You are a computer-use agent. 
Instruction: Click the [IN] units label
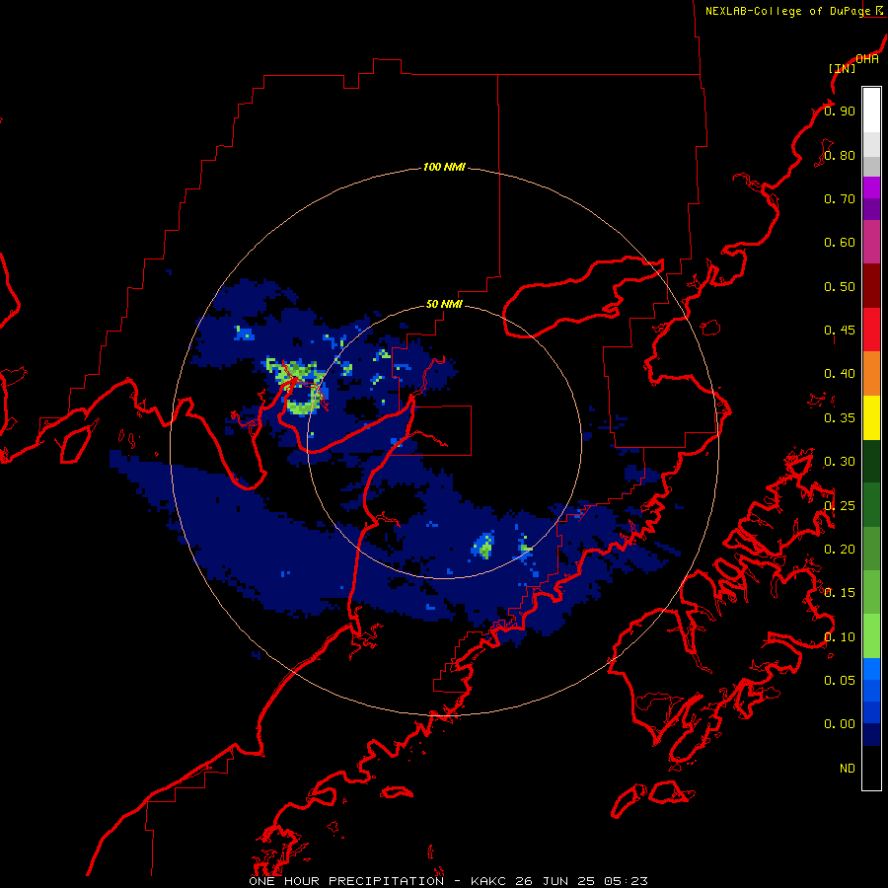tap(843, 68)
